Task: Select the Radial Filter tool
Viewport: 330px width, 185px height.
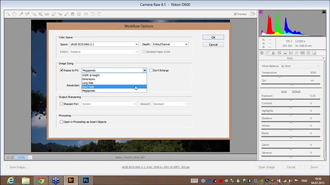Action: tap(79, 14)
